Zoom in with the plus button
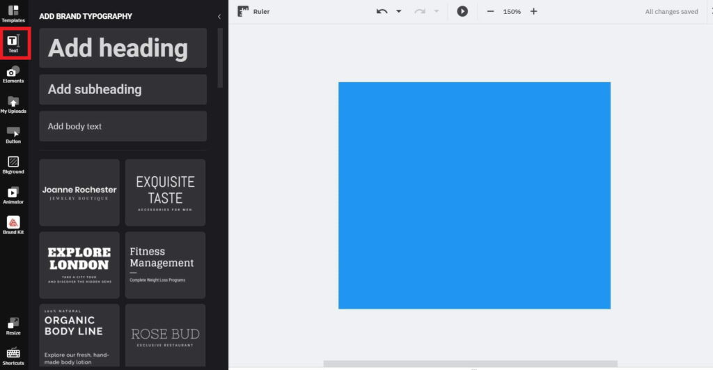 click(x=533, y=11)
